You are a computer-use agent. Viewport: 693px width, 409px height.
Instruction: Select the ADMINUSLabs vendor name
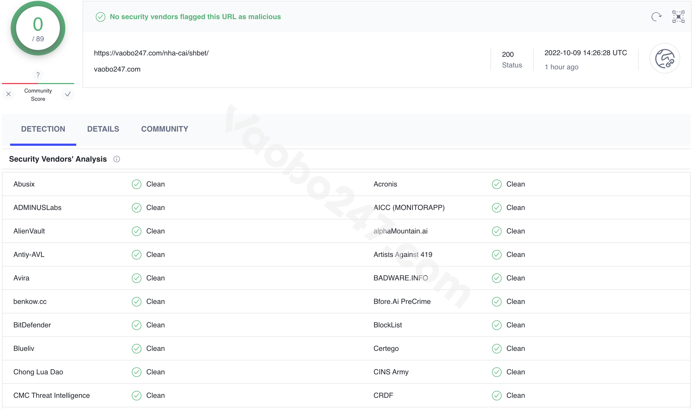pos(37,208)
